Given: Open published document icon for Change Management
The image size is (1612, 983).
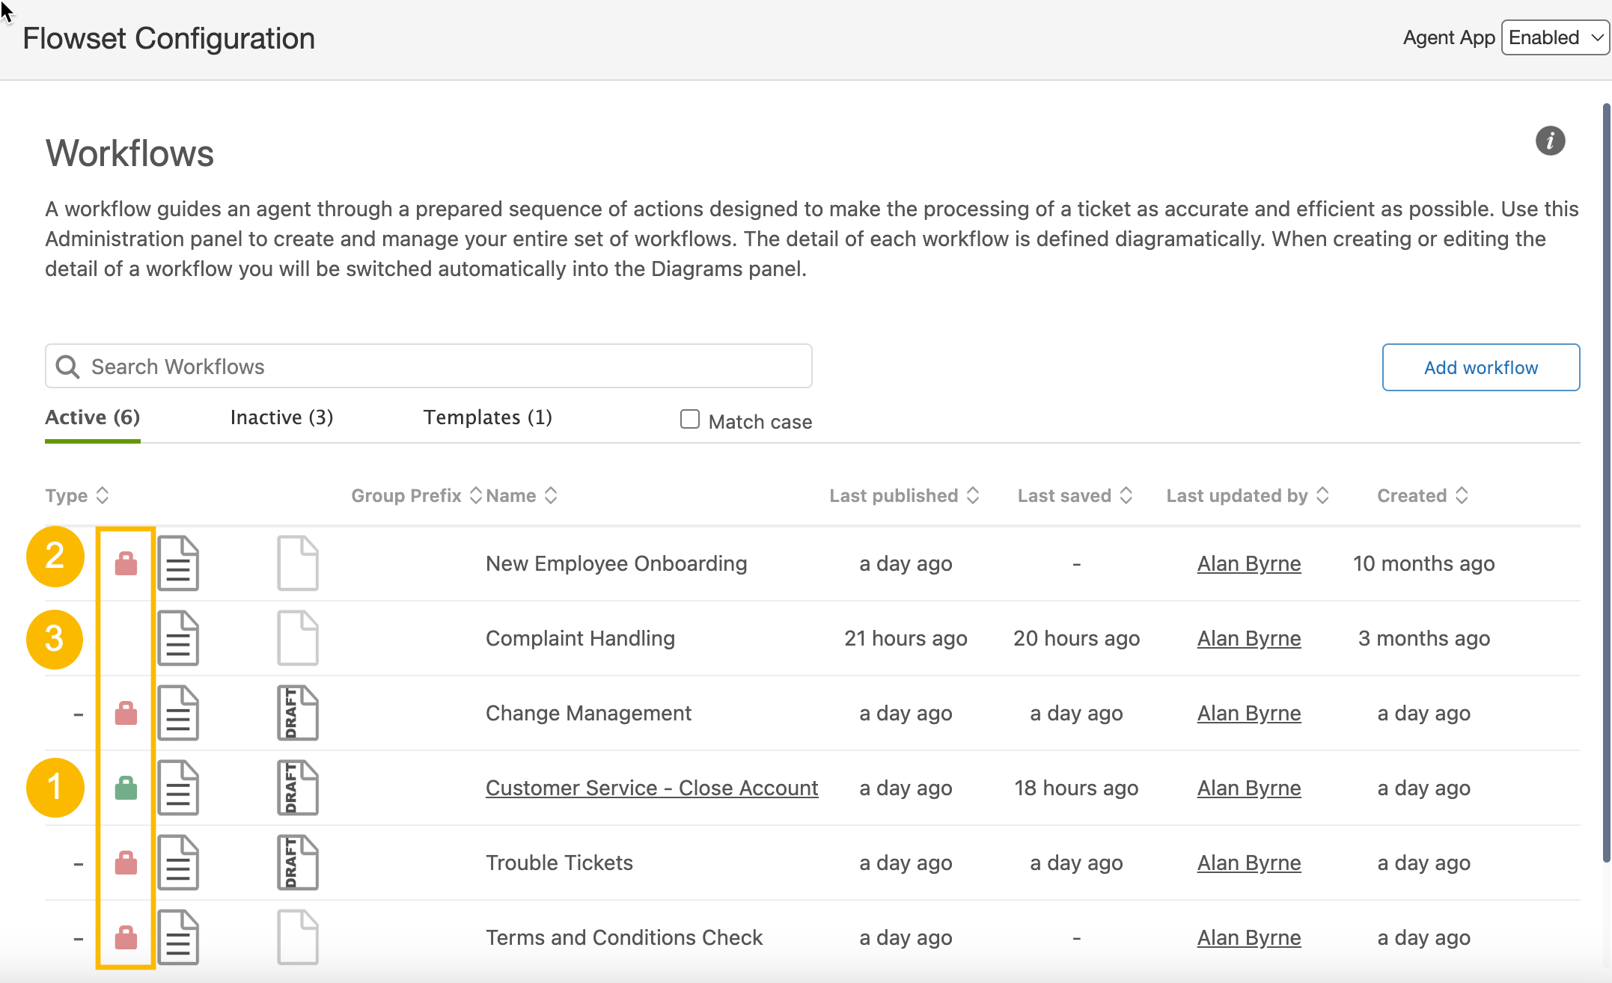Looking at the screenshot, I should [178, 713].
